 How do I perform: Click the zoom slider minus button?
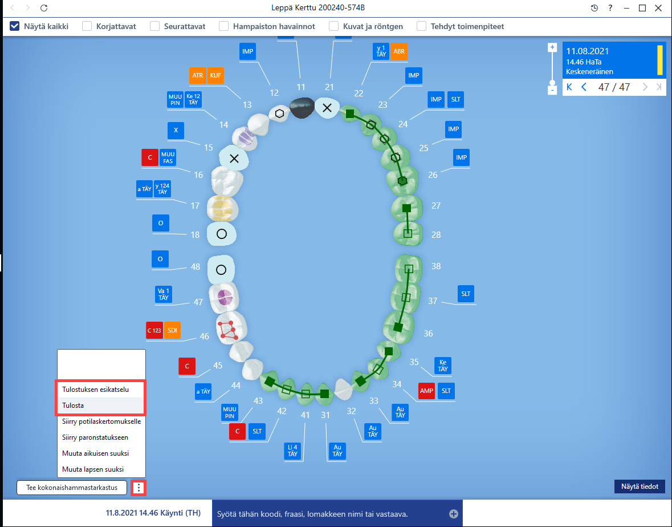click(x=552, y=90)
